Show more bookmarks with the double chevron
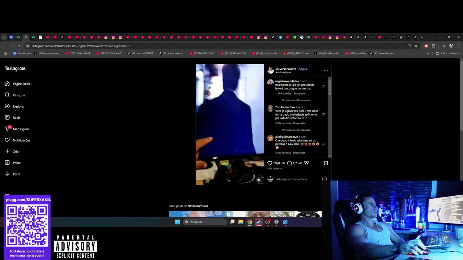This screenshot has width=463, height=260. (x=428, y=53)
